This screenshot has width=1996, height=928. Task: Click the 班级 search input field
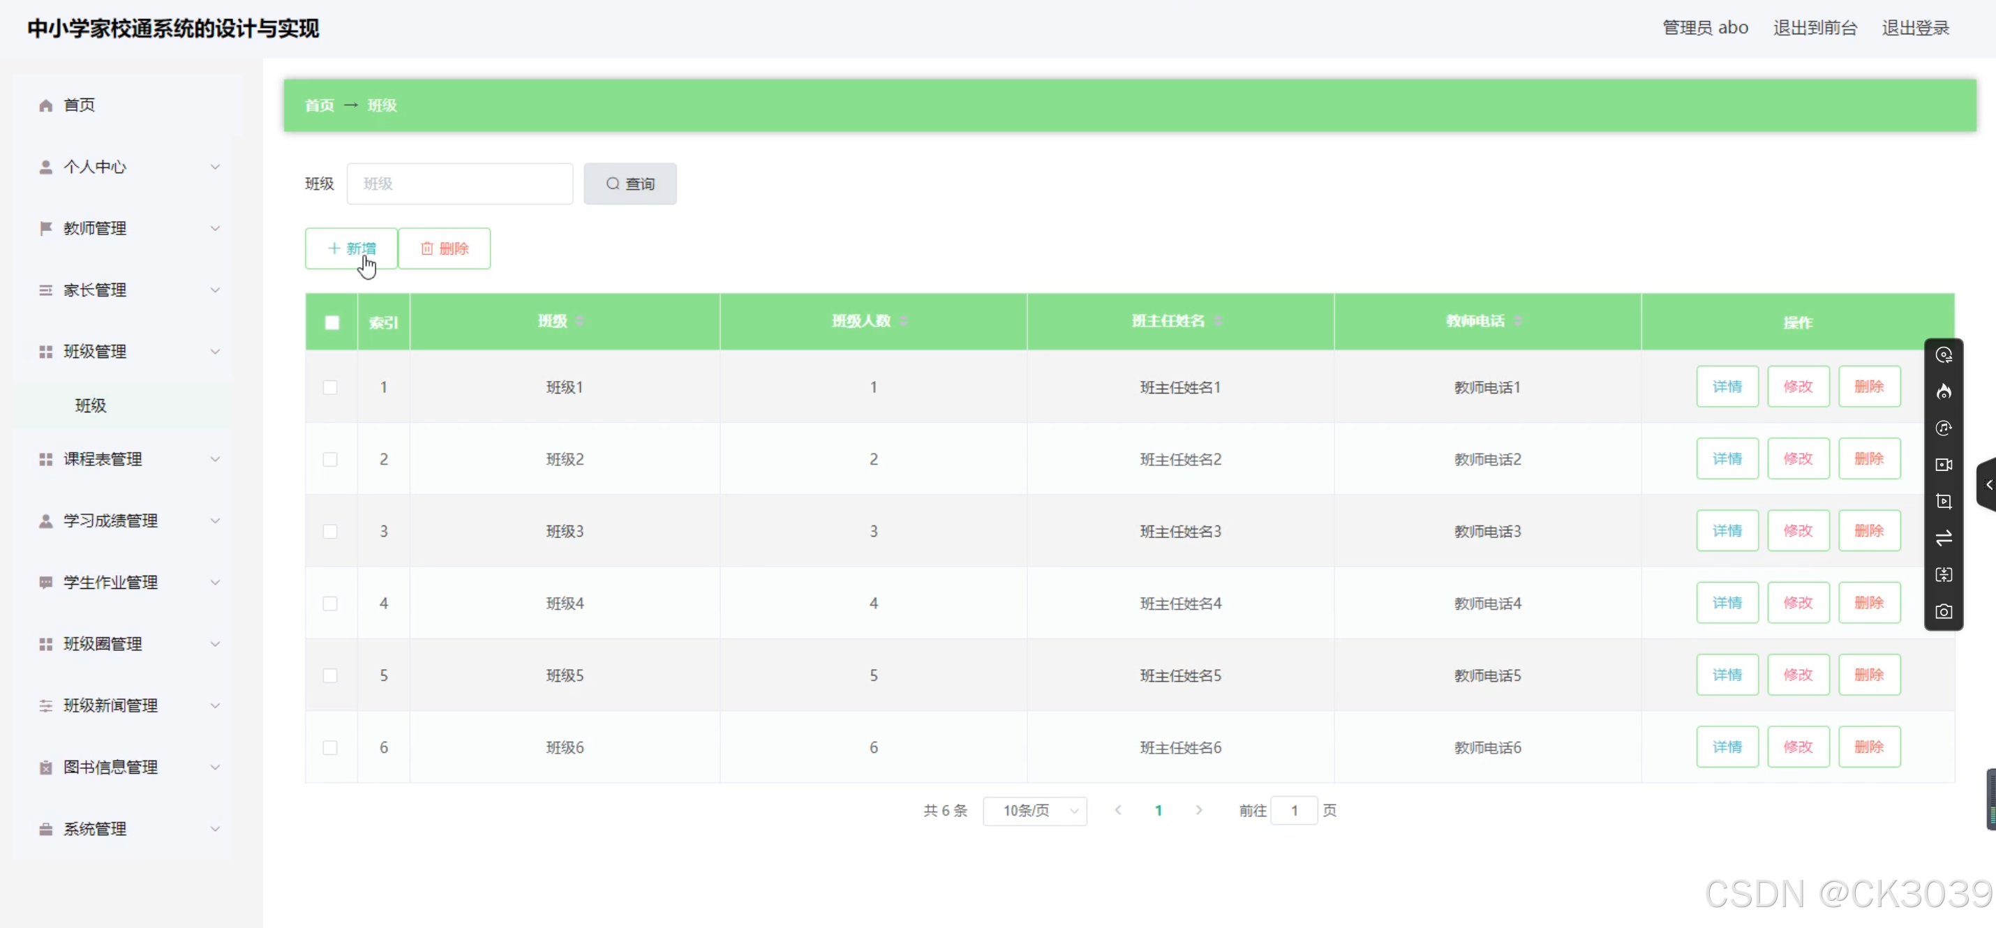(x=459, y=184)
